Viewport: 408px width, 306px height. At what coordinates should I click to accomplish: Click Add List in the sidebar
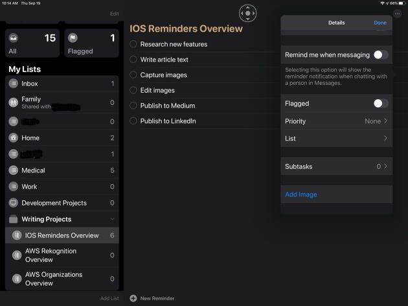pos(109,298)
